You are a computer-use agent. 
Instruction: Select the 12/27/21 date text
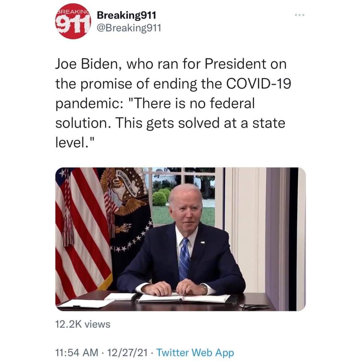point(127,352)
